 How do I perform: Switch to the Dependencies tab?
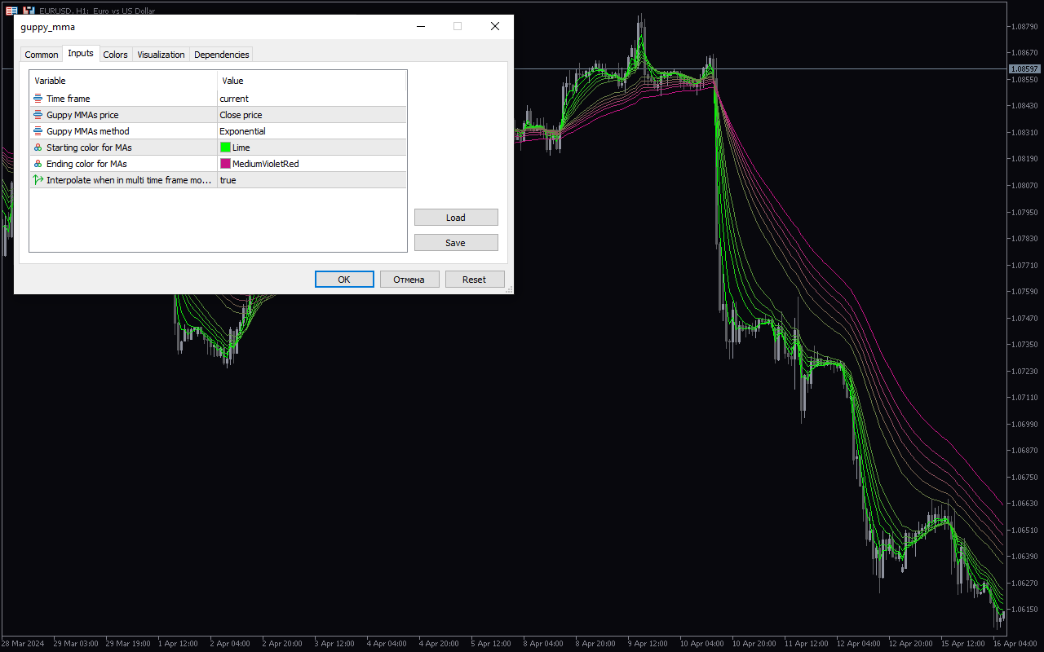point(221,55)
